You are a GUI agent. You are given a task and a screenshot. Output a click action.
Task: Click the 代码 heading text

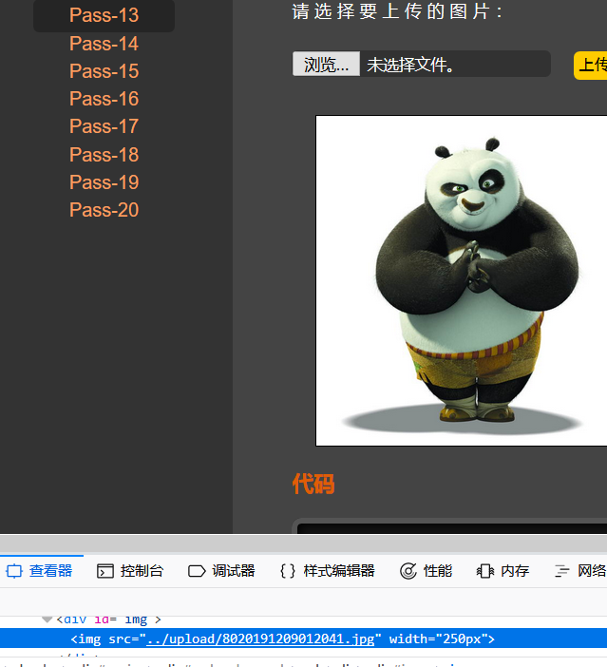click(x=313, y=484)
